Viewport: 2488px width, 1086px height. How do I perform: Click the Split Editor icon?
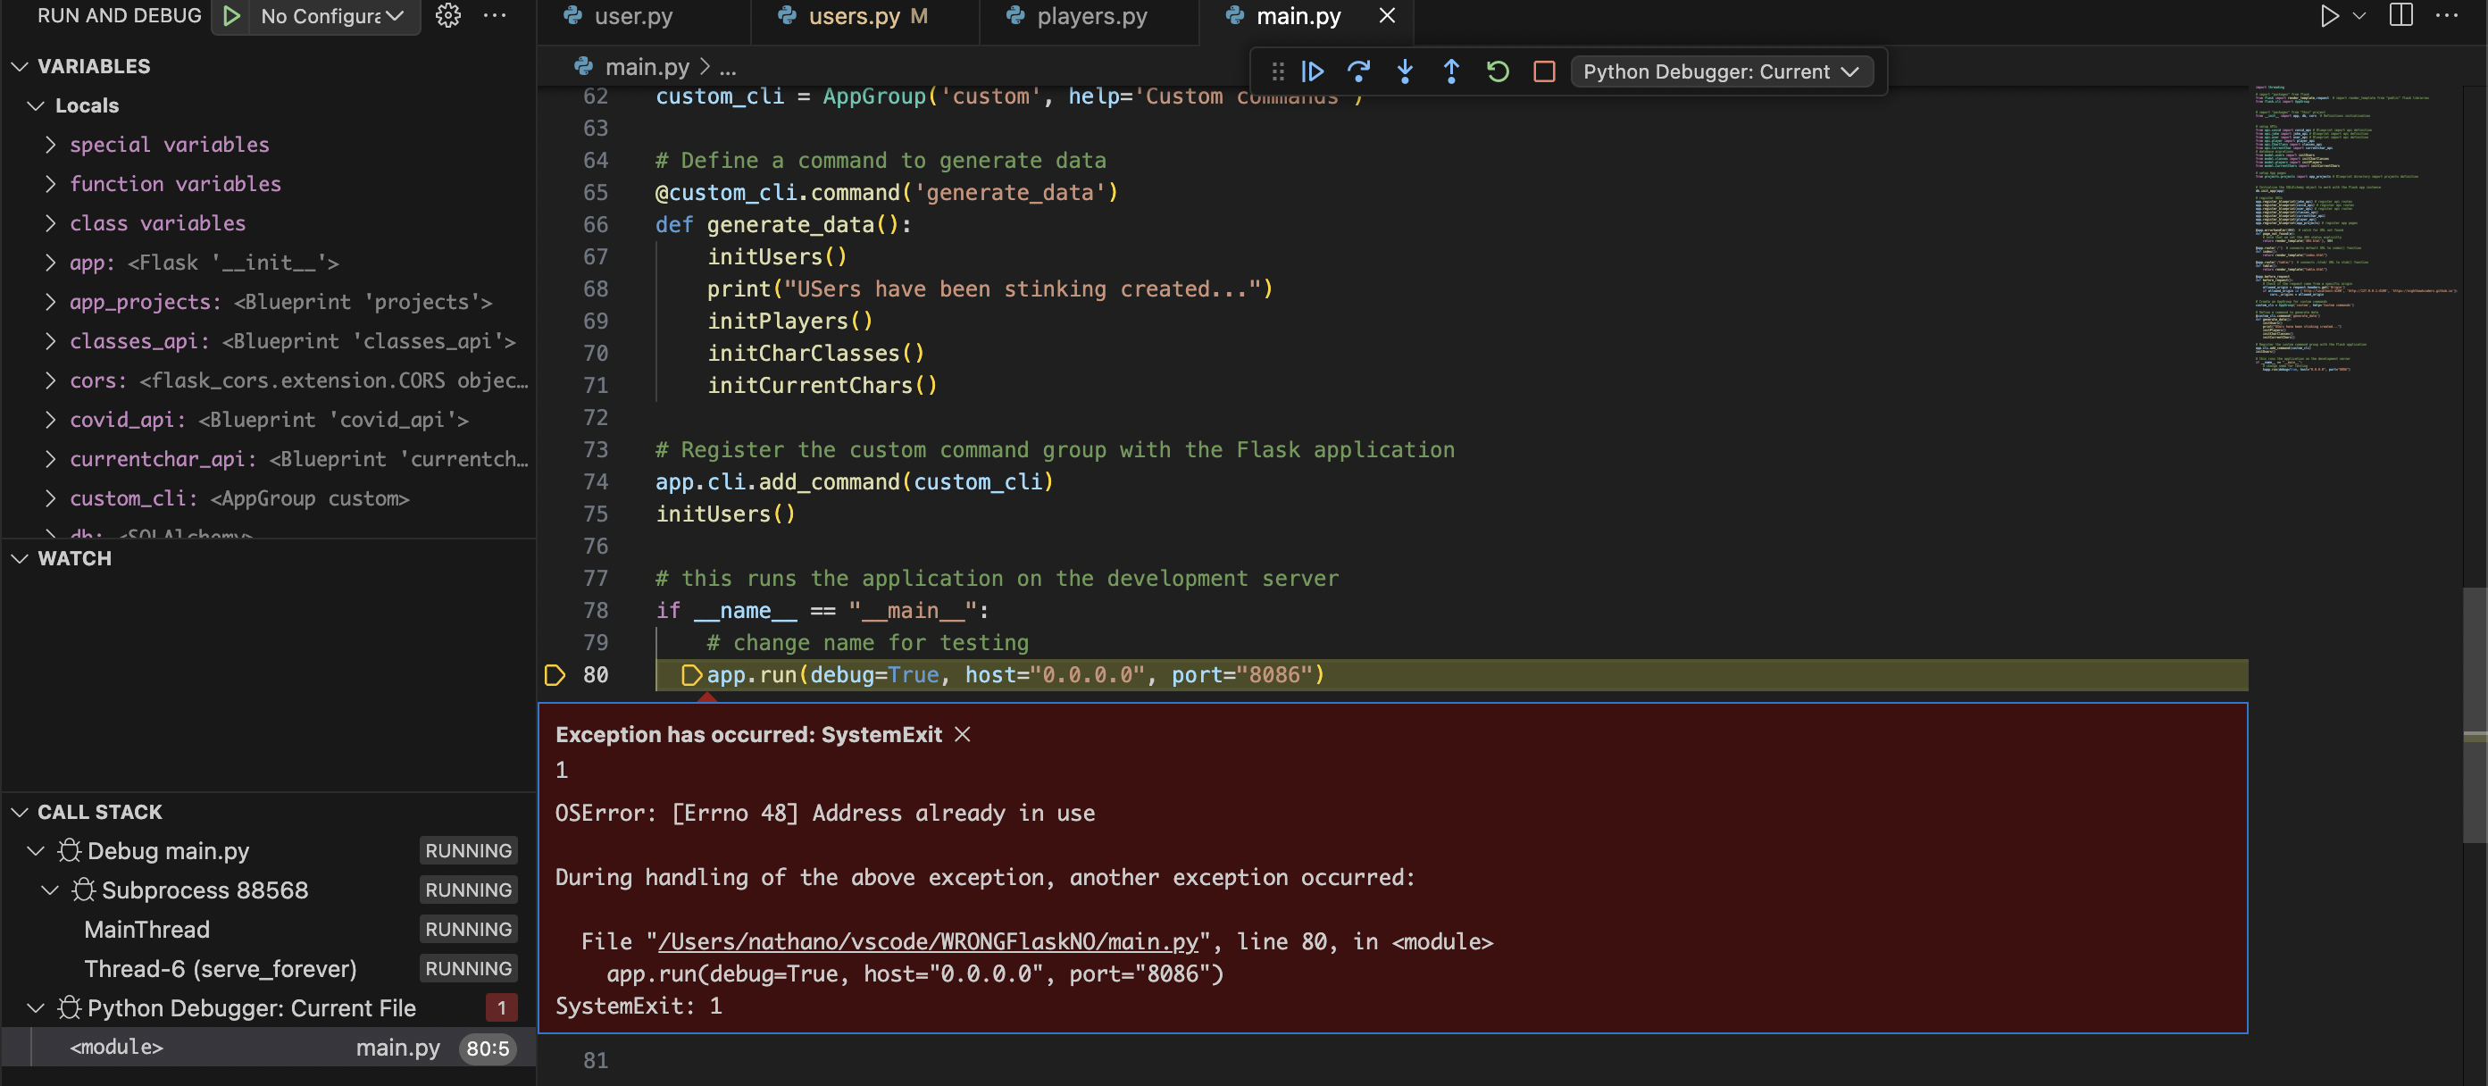[2401, 15]
